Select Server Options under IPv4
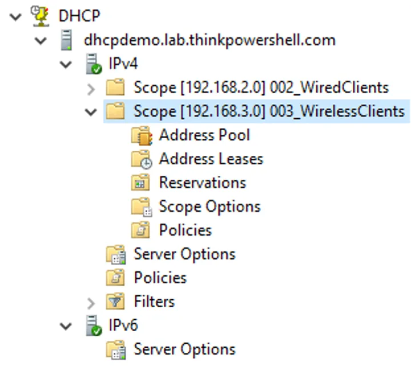The width and height of the screenshot is (411, 366). point(184,254)
